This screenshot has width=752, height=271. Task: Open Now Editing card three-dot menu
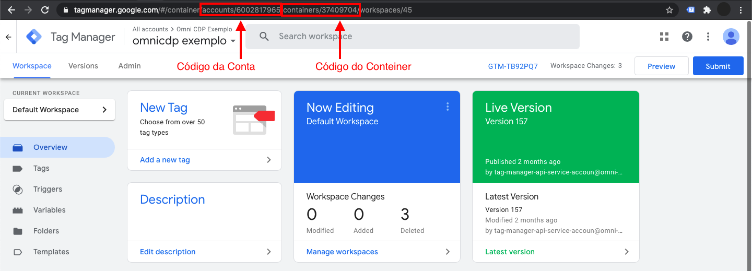click(x=448, y=107)
